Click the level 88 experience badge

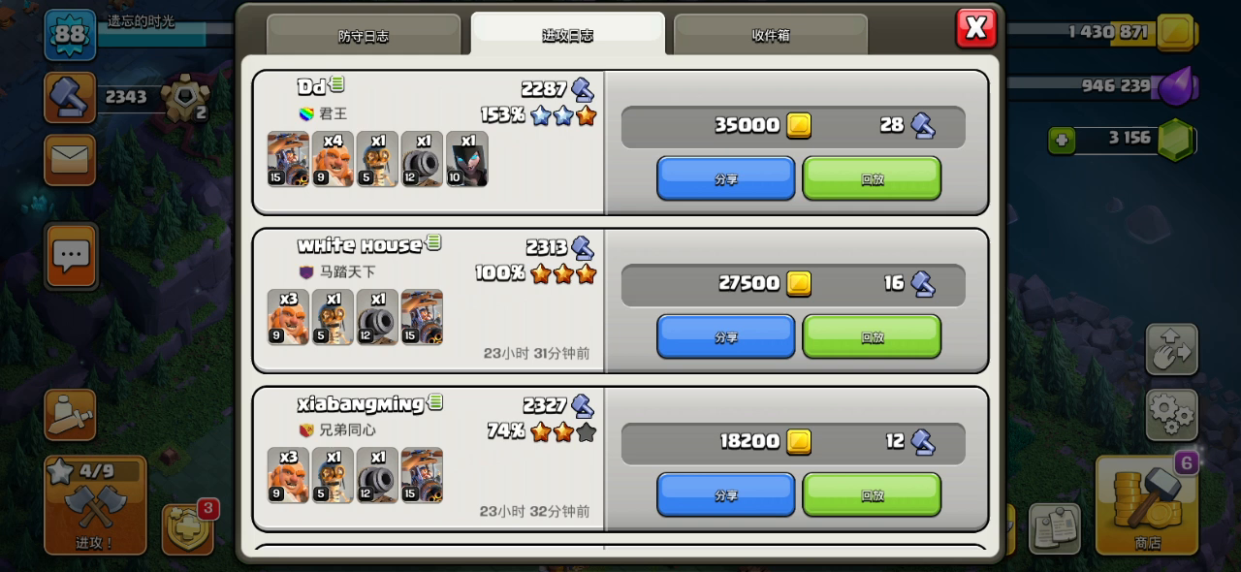70,35
